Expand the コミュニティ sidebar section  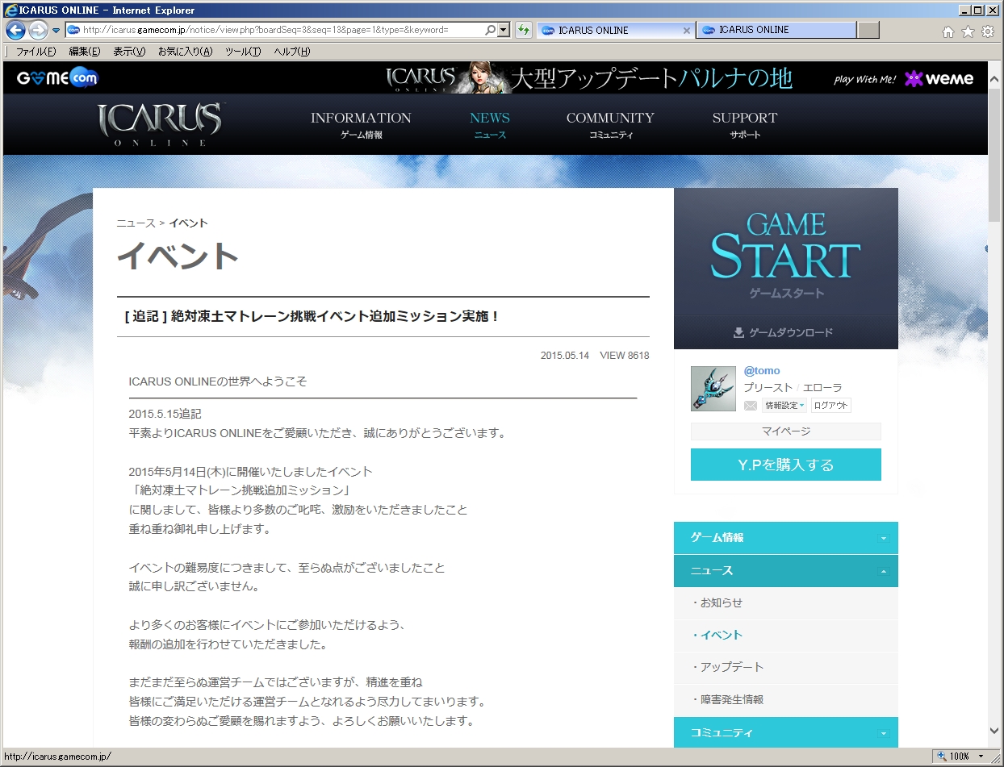[x=786, y=732]
